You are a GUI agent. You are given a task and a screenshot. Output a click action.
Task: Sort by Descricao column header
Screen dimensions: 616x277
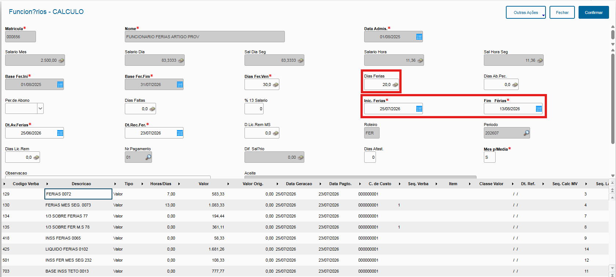click(x=81, y=184)
